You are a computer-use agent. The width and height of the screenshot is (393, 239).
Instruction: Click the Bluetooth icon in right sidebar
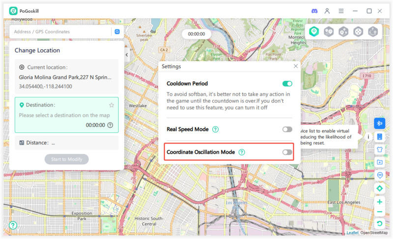[379, 123]
